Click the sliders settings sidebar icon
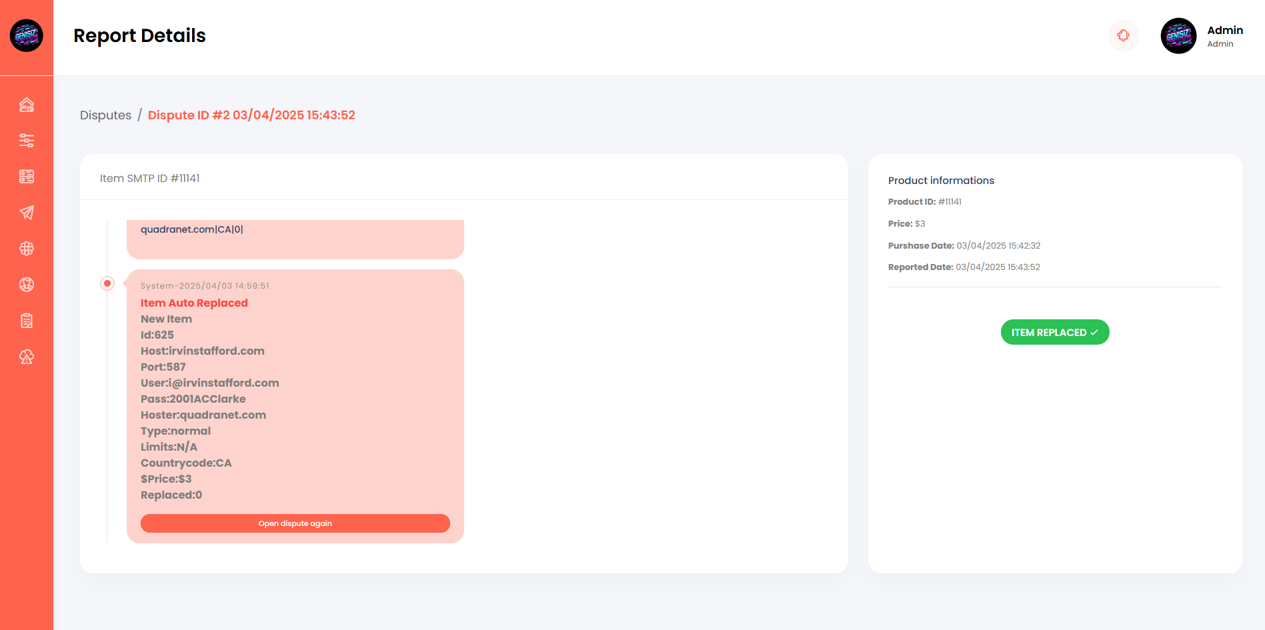Viewport: 1265px width, 630px height. coord(27,141)
